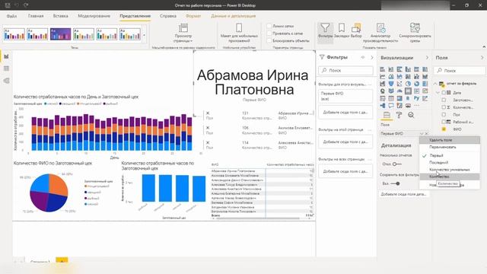The image size is (487, 274).
Task: Click the search box in Filters pane
Action: tap(345, 71)
